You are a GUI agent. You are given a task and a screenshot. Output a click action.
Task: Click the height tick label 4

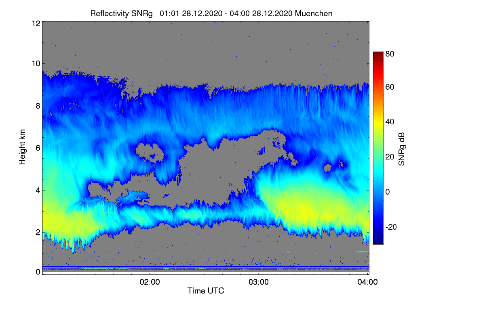38,190
